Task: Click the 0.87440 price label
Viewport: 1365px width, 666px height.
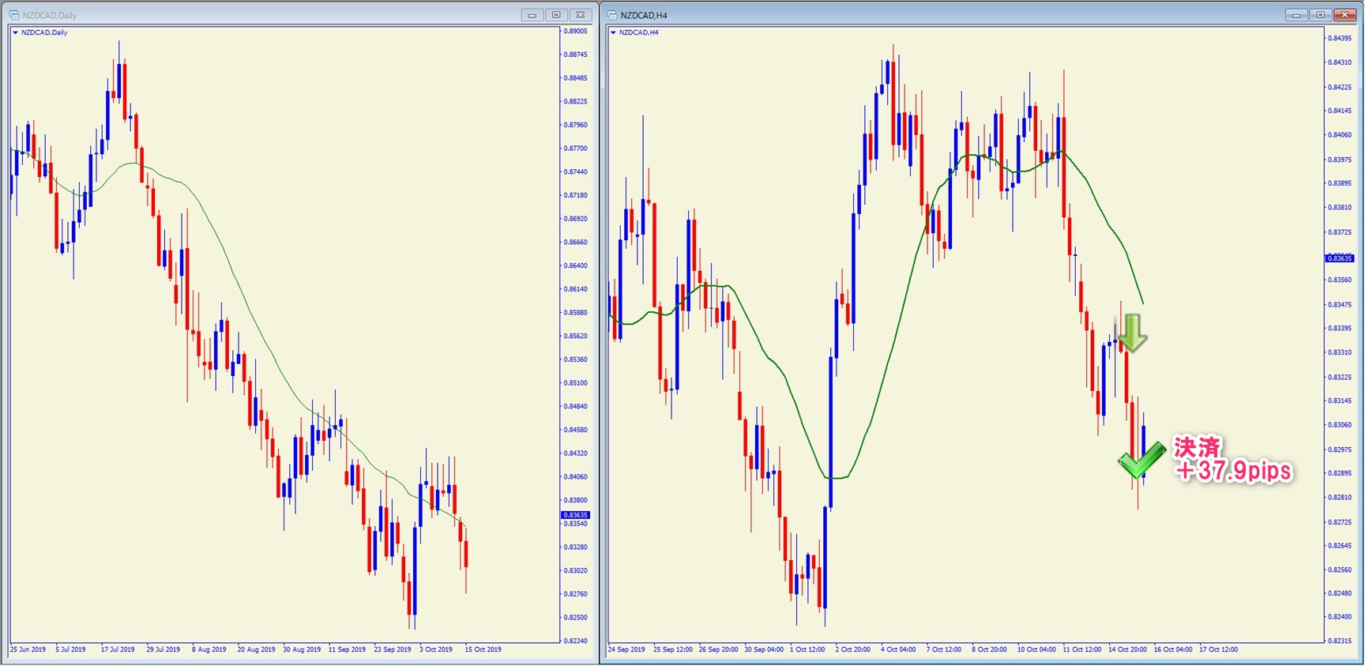Action: (x=576, y=171)
